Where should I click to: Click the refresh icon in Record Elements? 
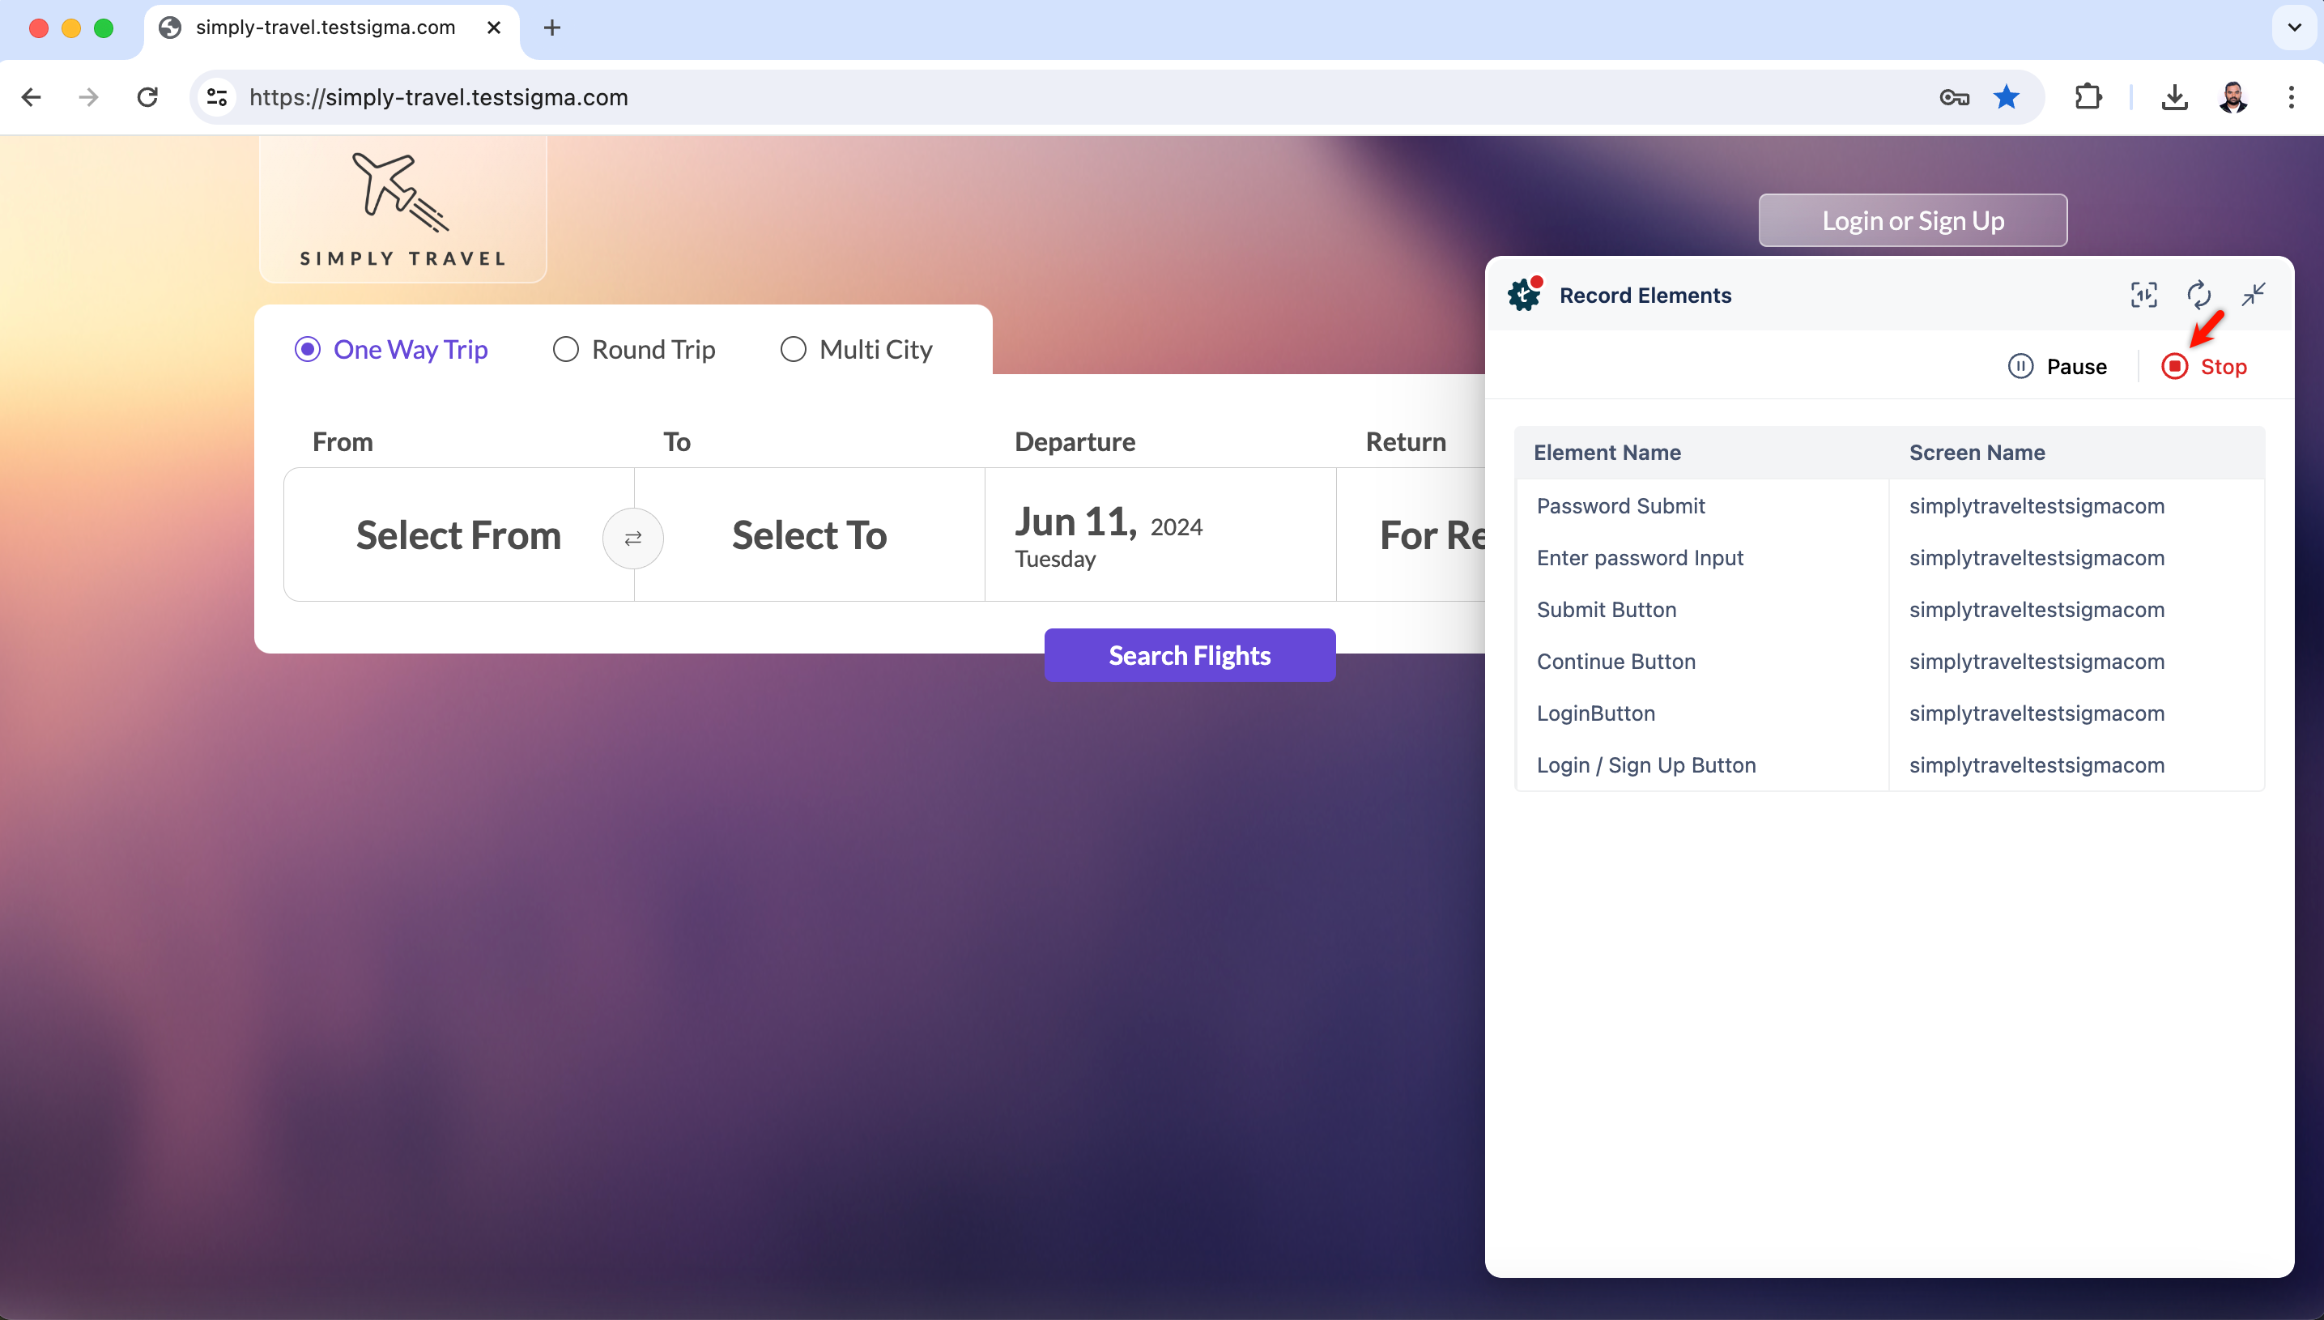(x=2198, y=295)
